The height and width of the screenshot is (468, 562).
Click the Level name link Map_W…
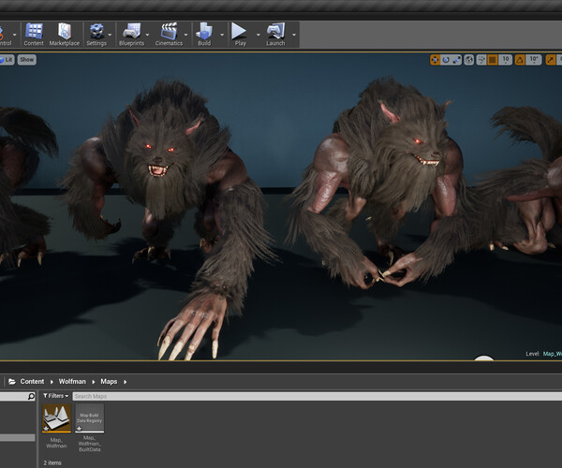pyautogui.click(x=553, y=354)
